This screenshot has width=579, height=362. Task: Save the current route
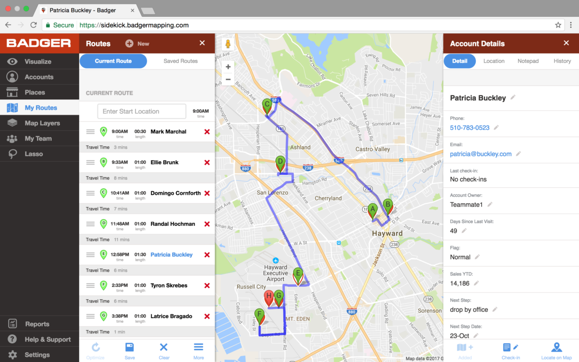129,350
